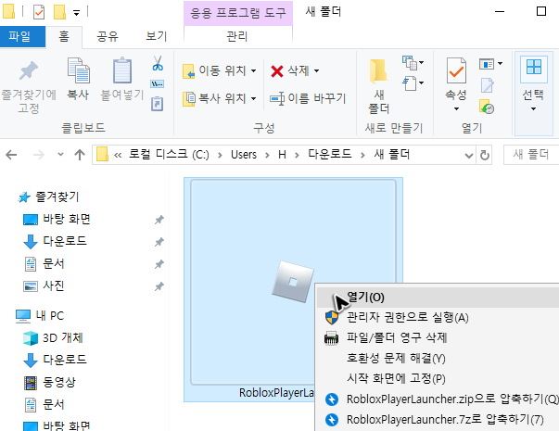Click the Users breadcrumb in the address bar
The width and height of the screenshot is (559, 431).
click(244, 155)
